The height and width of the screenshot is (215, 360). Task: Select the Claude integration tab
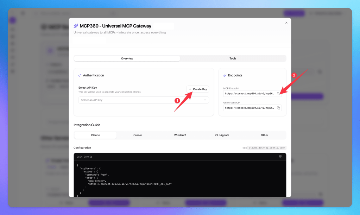coord(95,135)
